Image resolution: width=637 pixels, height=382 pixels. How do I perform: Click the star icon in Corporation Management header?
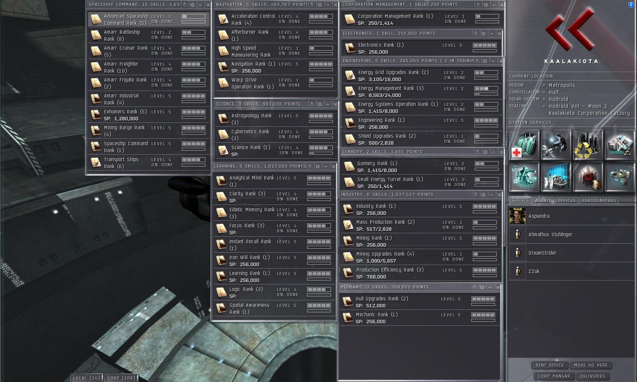click(x=477, y=4)
